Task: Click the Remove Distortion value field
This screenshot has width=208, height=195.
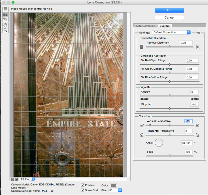Action: pos(186,43)
